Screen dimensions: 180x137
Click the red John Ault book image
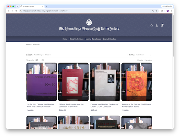tap(73, 82)
